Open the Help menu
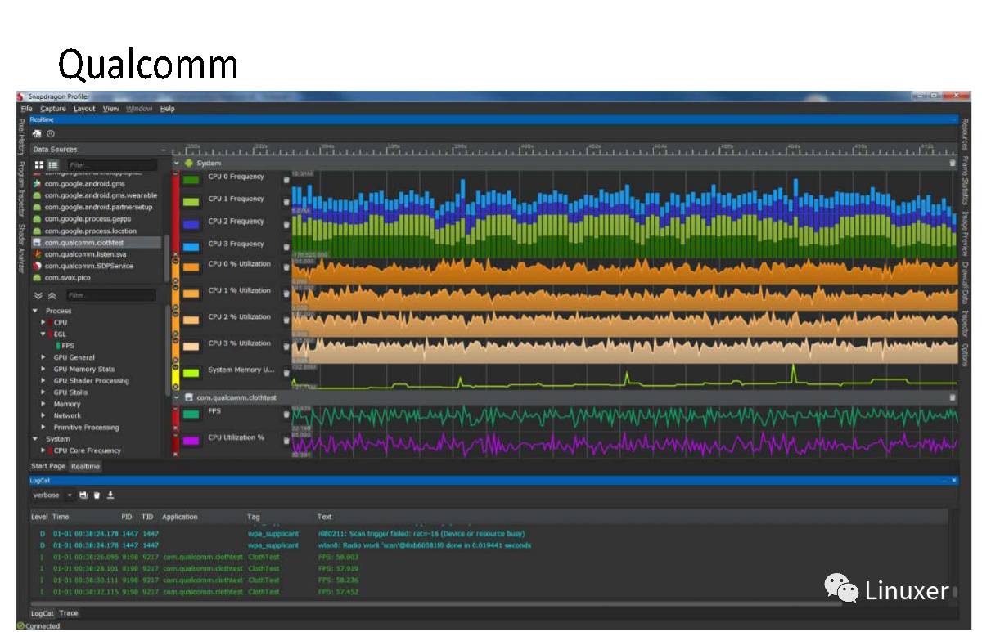The height and width of the screenshot is (632, 982). (x=167, y=109)
